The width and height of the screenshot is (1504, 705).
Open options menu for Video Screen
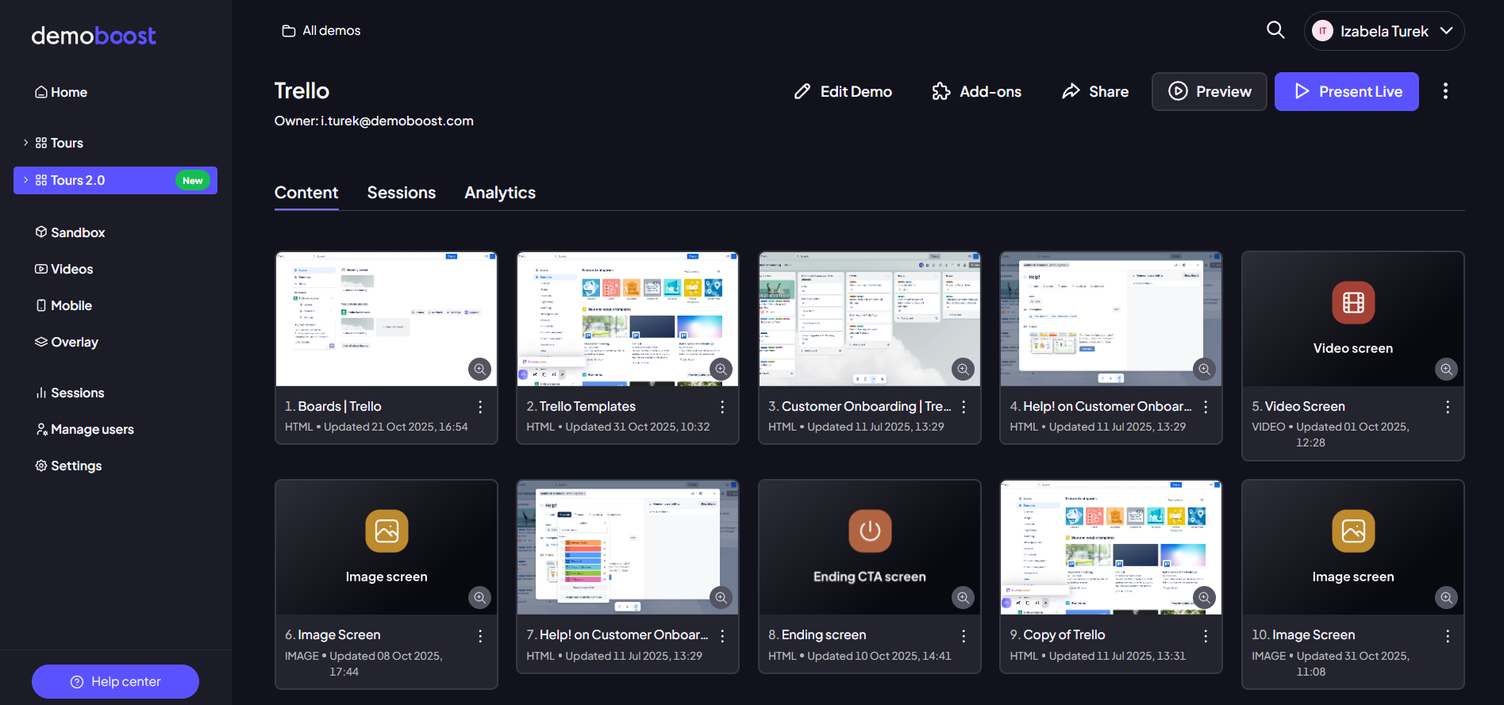[x=1448, y=407]
